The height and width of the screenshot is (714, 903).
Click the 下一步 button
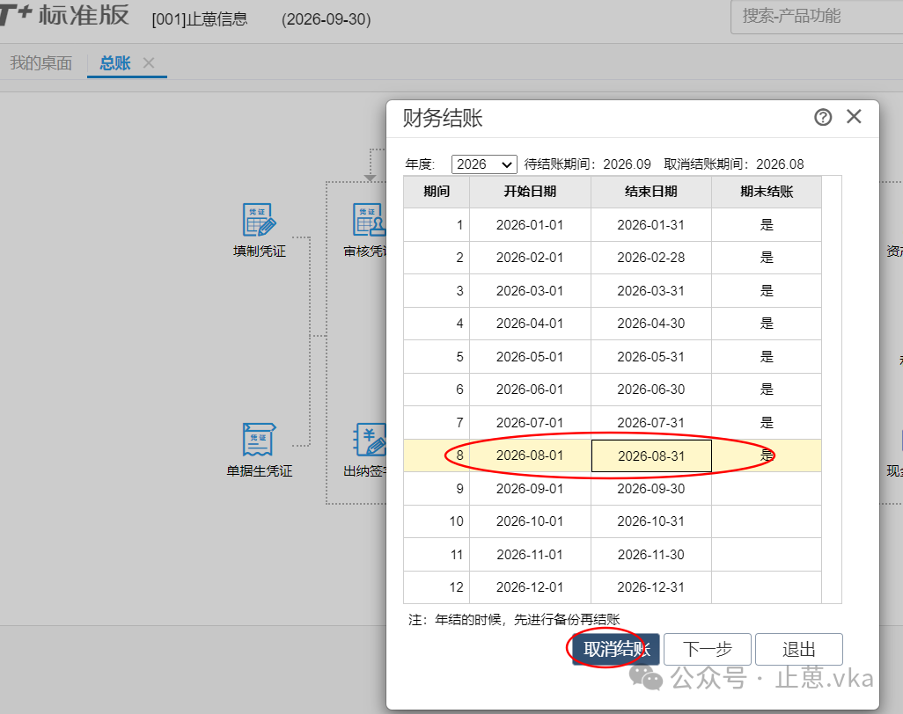click(x=708, y=649)
